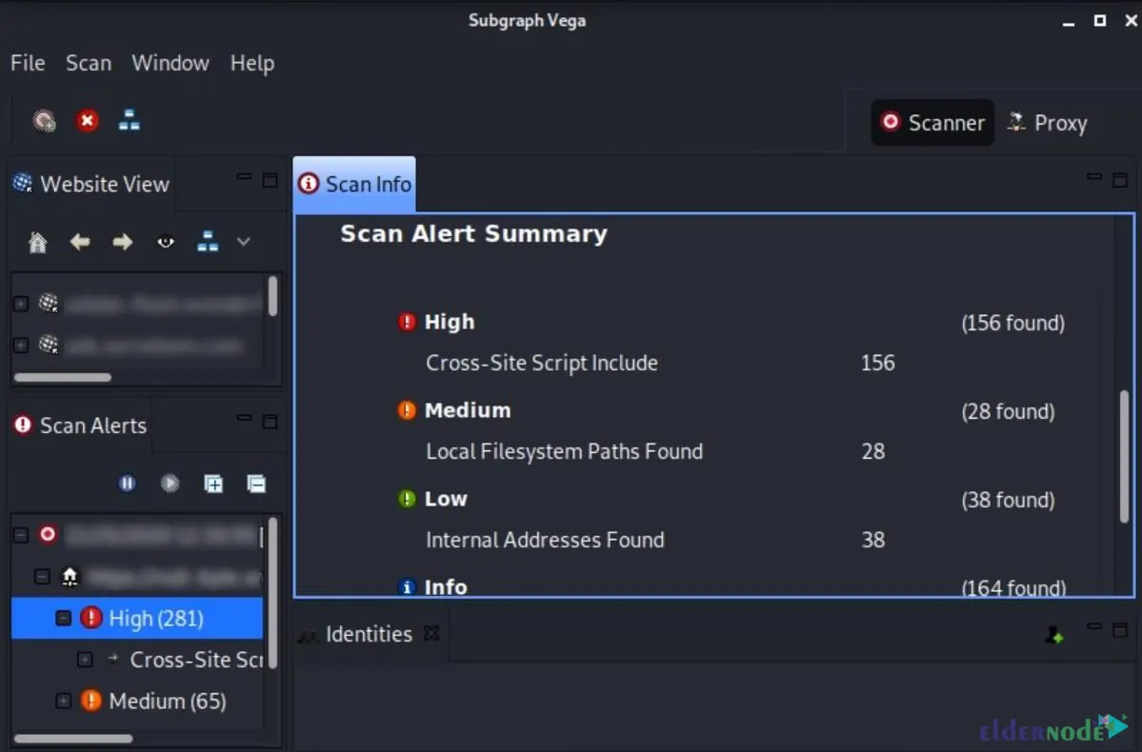Click the Scan Alerts horizontal scrollbar

73,738
